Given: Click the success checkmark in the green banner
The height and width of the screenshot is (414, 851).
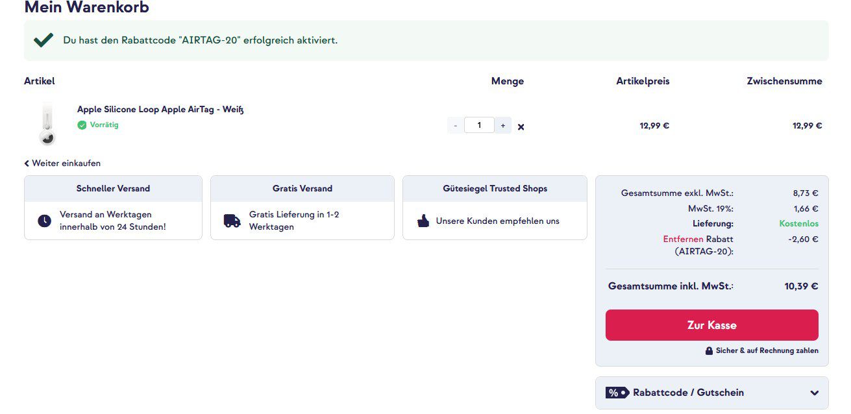Looking at the screenshot, I should 43,40.
